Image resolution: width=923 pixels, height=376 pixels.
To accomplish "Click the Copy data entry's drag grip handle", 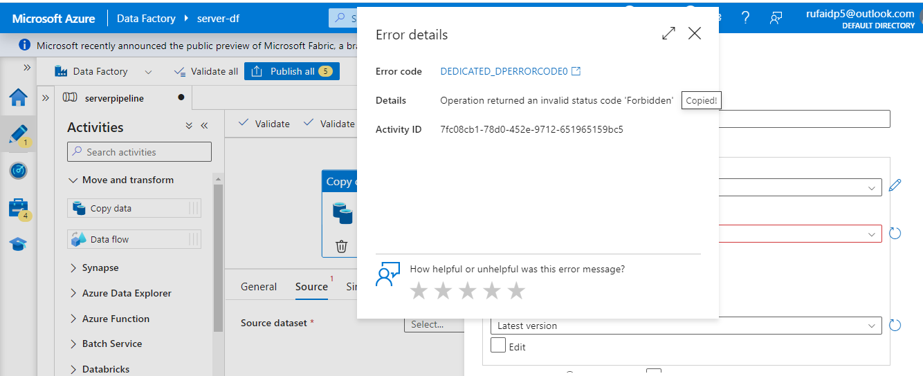I will point(194,208).
